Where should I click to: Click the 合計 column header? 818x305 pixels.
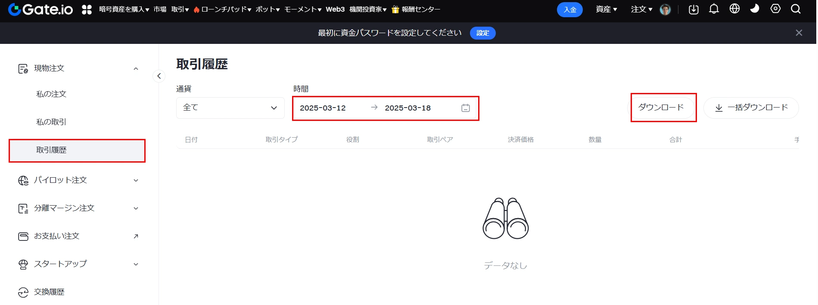coord(676,140)
